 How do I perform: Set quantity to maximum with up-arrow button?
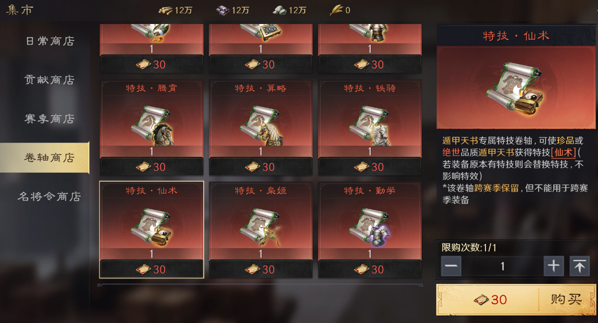coord(580,266)
